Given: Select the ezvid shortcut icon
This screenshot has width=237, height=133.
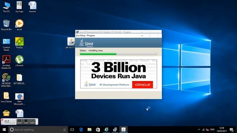Looking at the screenshot, I should [x=19, y=25].
